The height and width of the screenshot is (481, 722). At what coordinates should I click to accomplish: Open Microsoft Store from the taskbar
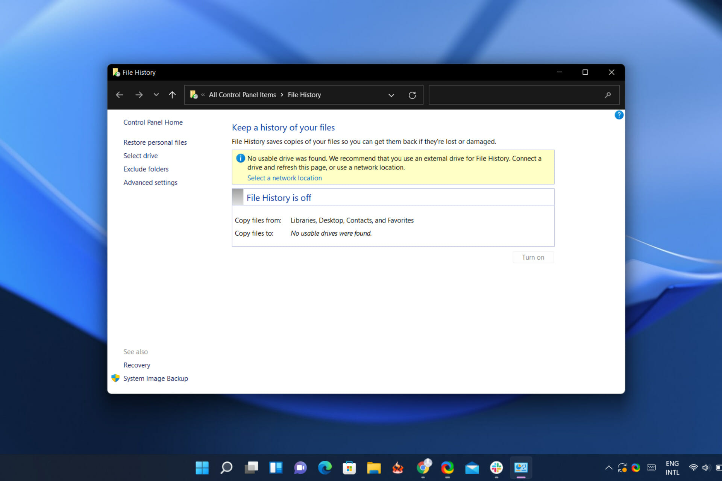(x=349, y=468)
